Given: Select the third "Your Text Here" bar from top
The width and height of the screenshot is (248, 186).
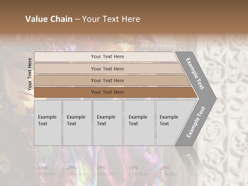Looking at the screenshot, I should coord(107,80).
